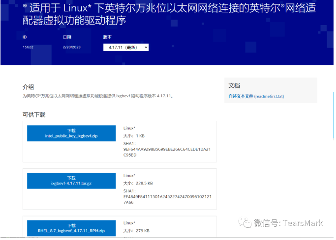Click the ID value 15622
Screen dimensions: 336x240
point(28,47)
